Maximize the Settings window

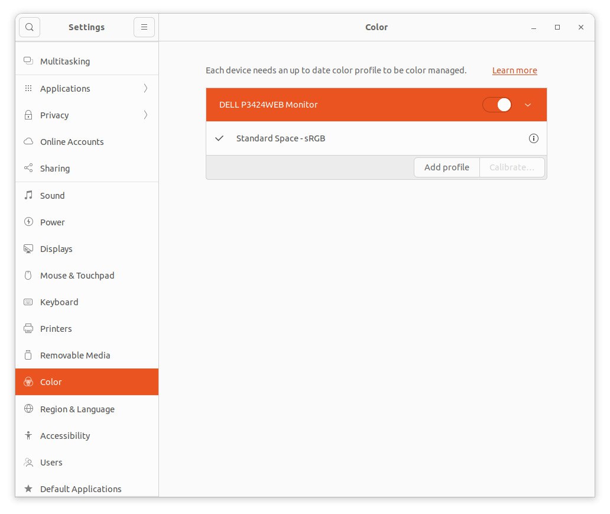(x=557, y=27)
